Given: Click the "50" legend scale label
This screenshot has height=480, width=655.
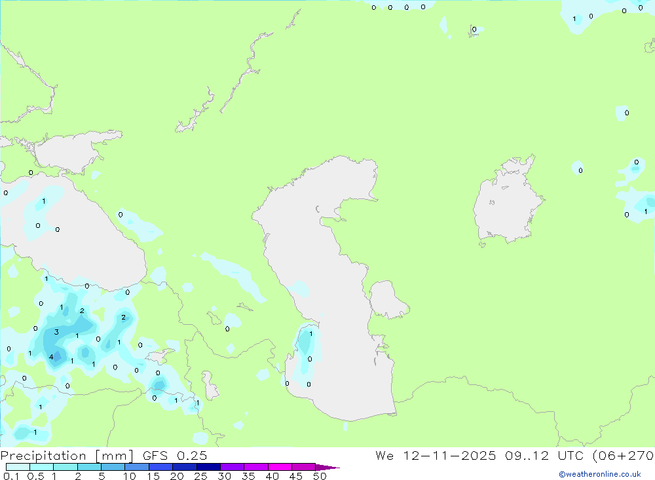Looking at the screenshot, I should click(320, 476).
